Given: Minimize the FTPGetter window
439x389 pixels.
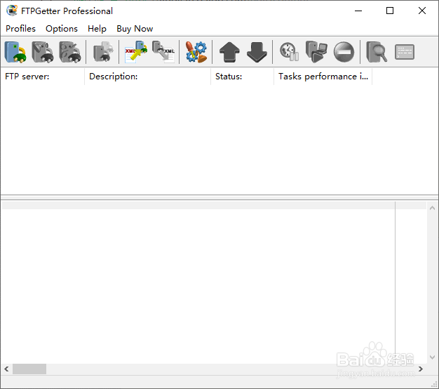Looking at the screenshot, I should 358,11.
